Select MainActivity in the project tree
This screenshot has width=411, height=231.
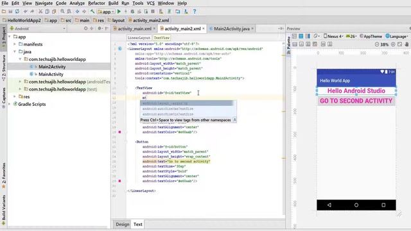51,74
